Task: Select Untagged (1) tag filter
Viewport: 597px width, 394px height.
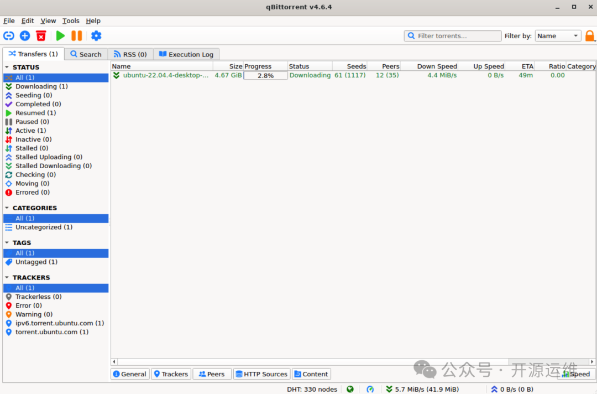Action: pos(56,262)
